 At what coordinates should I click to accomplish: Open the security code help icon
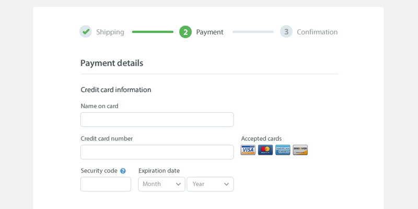coord(123,171)
